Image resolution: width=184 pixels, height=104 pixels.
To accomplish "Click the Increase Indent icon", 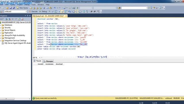I will pyautogui.click(x=95, y=12).
